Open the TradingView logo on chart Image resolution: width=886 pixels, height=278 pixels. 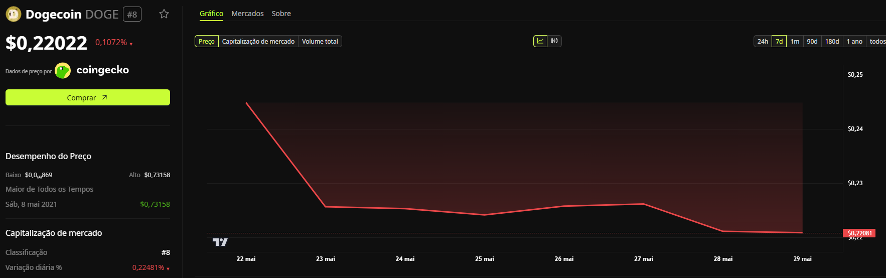[220, 242]
